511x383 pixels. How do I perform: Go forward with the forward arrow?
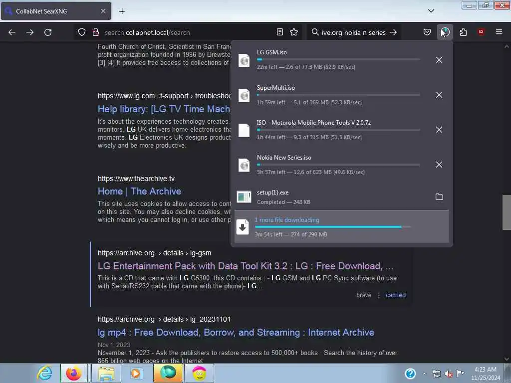30,32
